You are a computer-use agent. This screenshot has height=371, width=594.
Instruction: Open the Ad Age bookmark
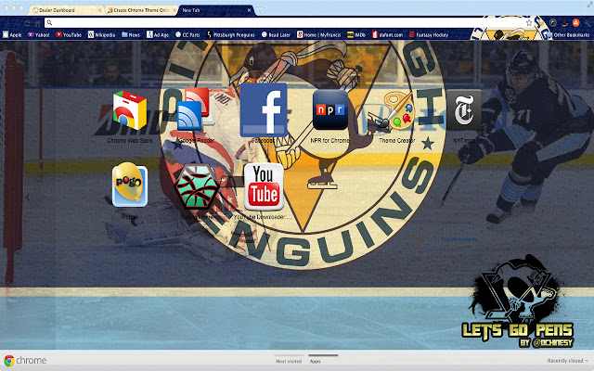(x=158, y=35)
